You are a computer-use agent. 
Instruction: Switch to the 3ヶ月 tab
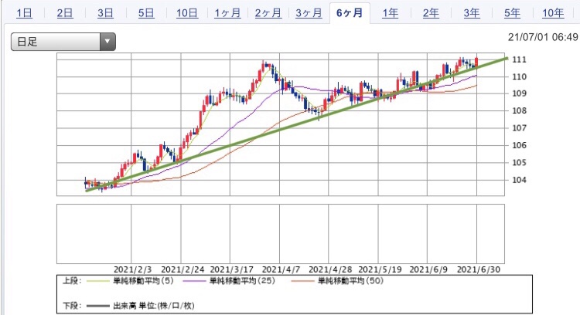coord(308,13)
